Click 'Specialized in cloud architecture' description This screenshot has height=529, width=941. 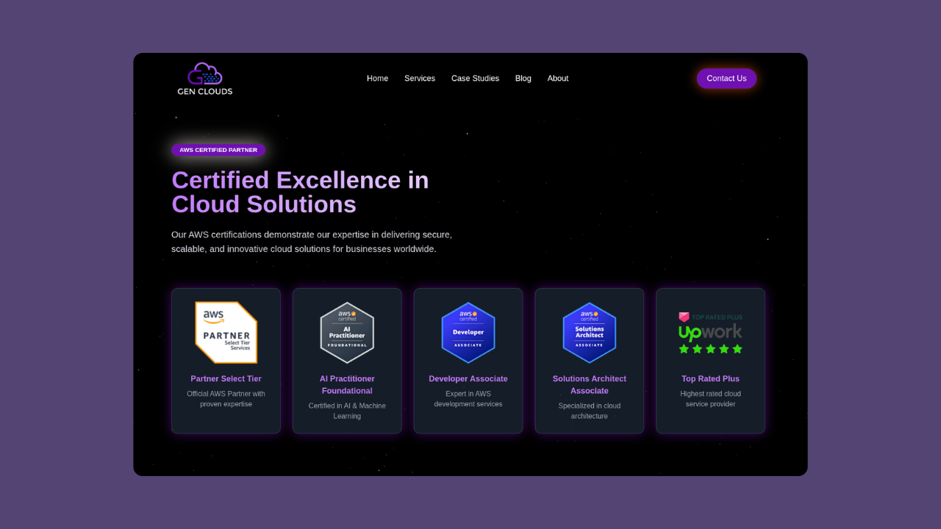pos(590,411)
